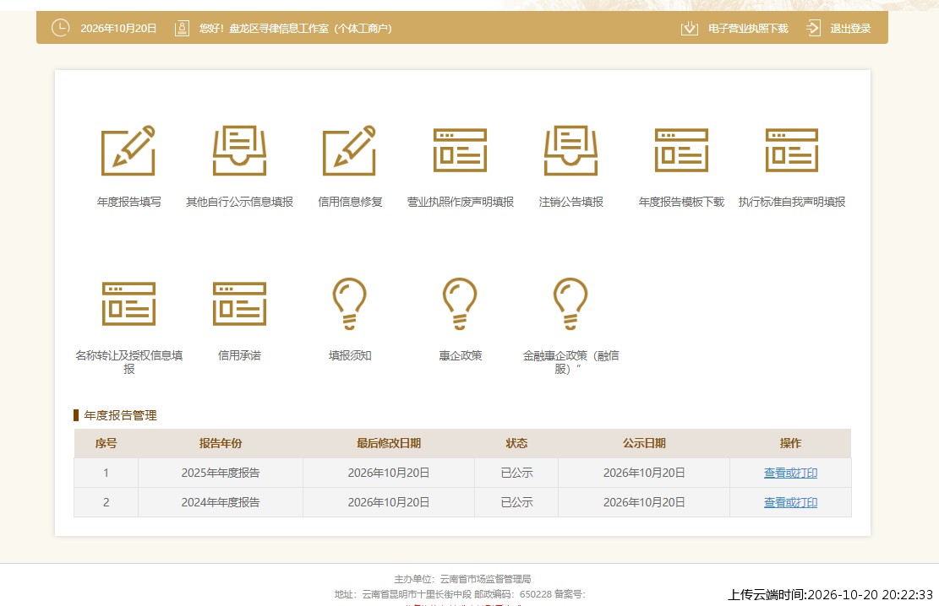Click the 信用信息修复 pencil icon
Screen dimensions: 939x606
(x=350, y=150)
